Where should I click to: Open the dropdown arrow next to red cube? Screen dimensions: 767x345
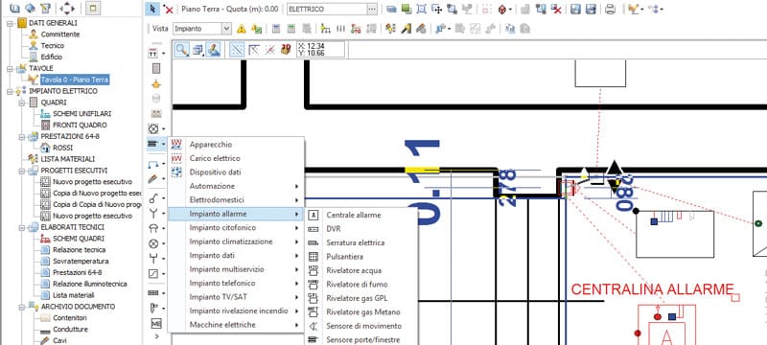511,10
